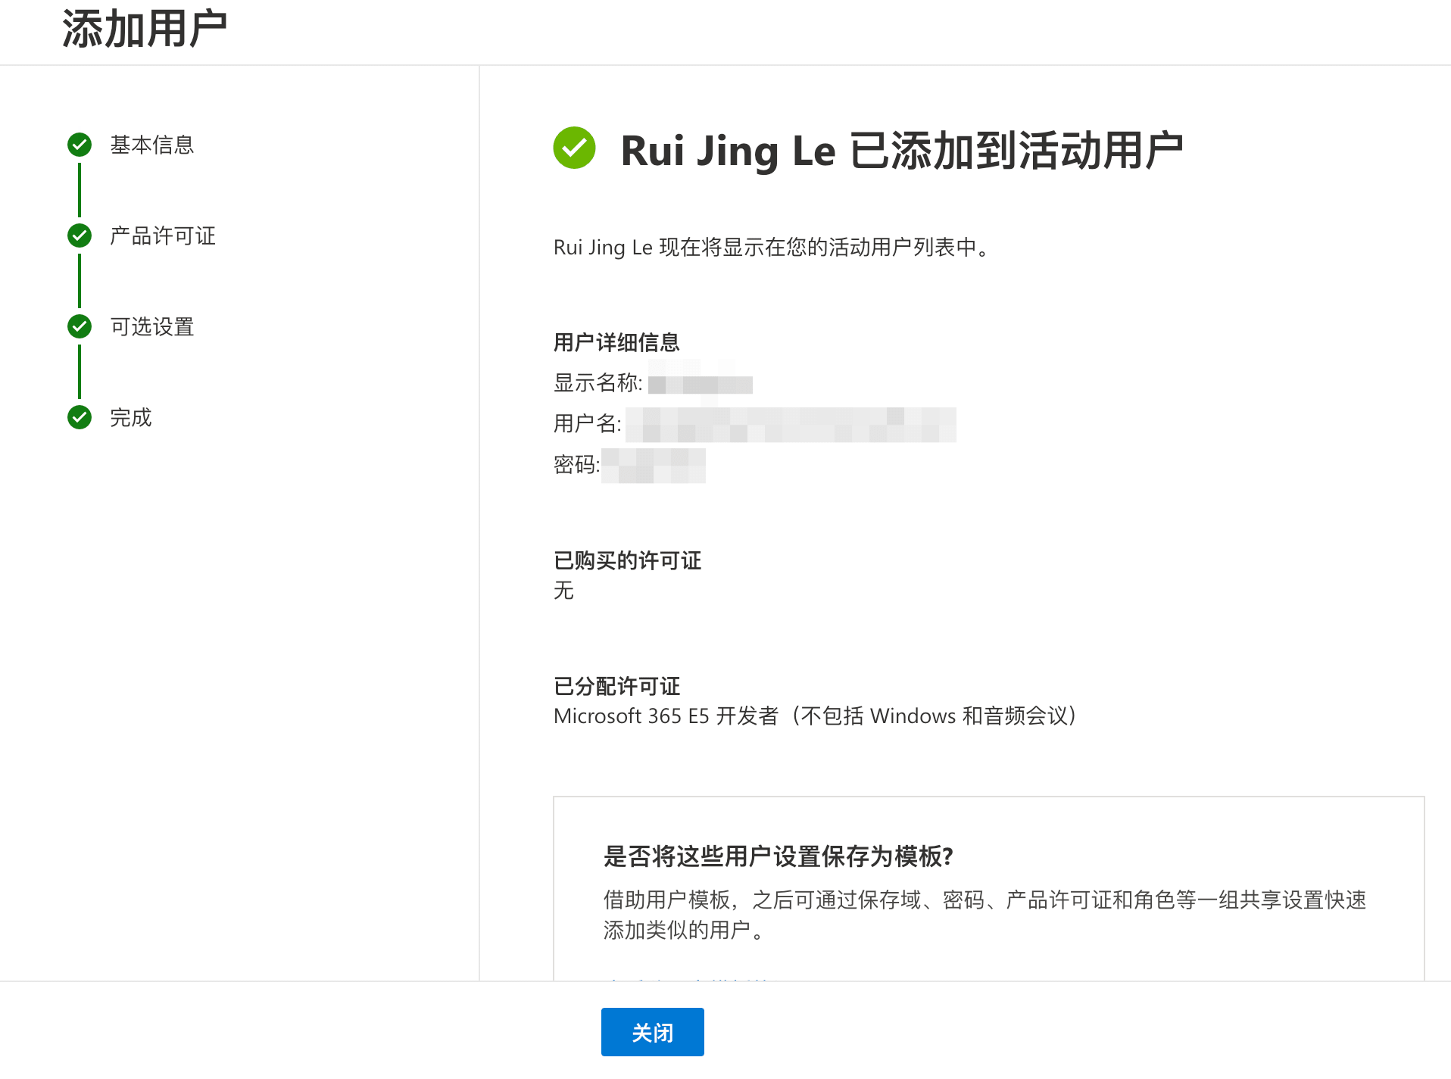Click the 用户详细信息 section heading

[616, 342]
